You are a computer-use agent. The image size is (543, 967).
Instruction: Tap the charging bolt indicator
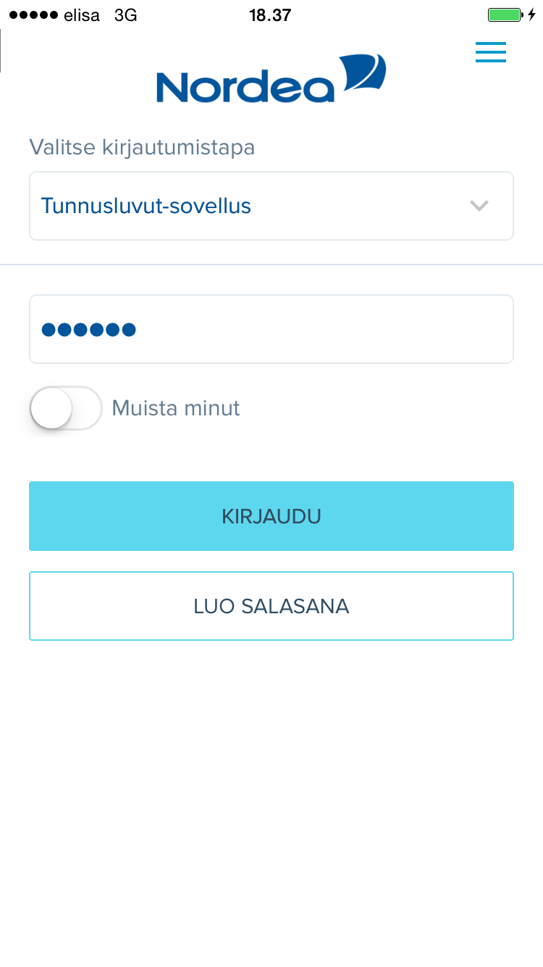[x=531, y=15]
